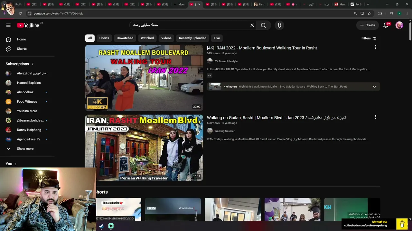Switch to the Pol S browser tab

[x=356, y=4]
